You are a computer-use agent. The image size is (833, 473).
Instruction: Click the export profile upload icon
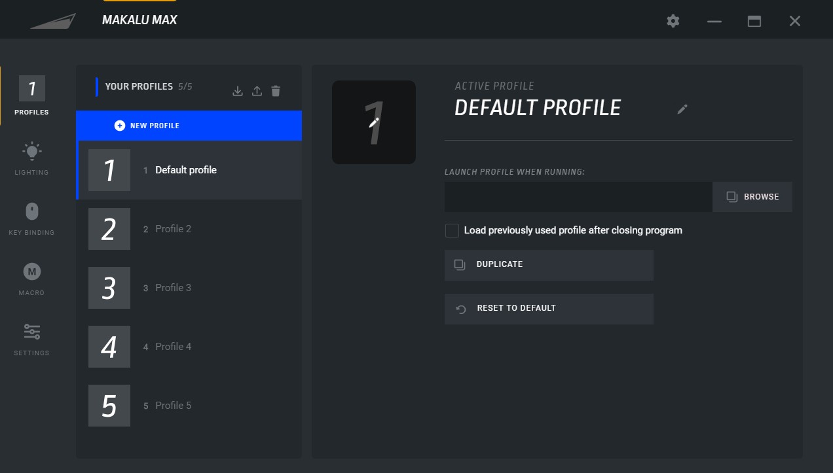(x=257, y=91)
